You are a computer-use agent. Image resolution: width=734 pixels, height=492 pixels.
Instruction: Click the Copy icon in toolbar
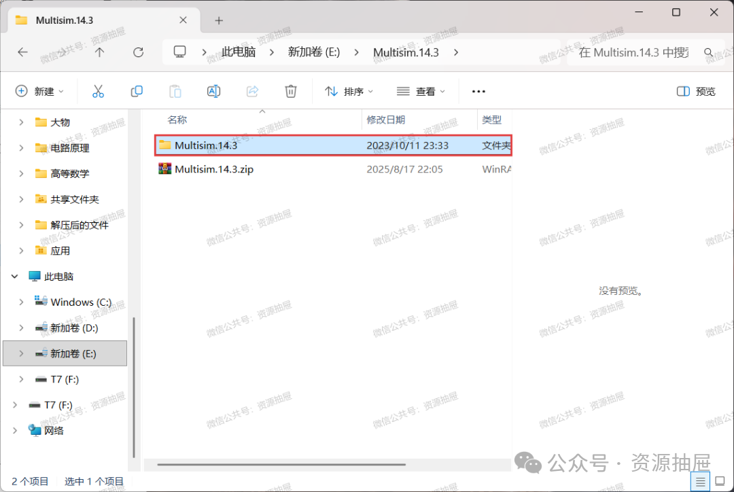(x=137, y=91)
